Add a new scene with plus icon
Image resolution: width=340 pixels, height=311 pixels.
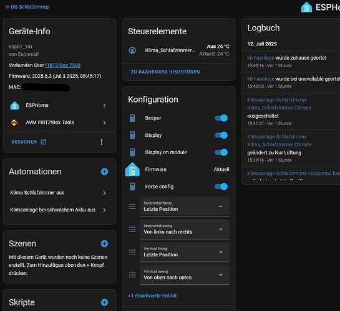tap(104, 244)
